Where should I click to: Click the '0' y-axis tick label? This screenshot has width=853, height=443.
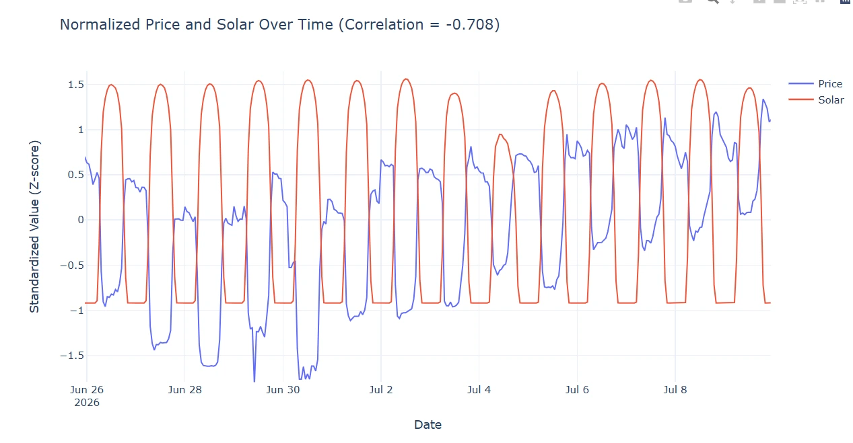(x=80, y=220)
